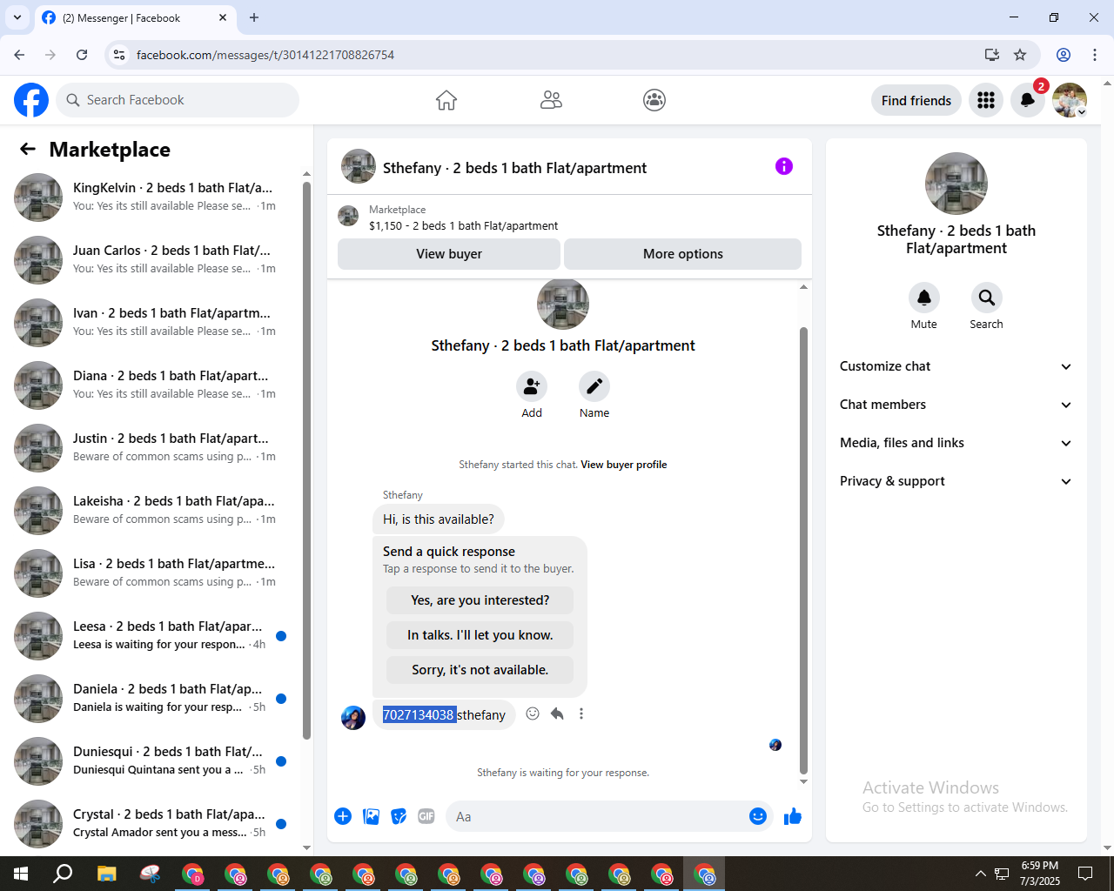
Task: Reload the page in browser toolbar
Action: [82, 55]
